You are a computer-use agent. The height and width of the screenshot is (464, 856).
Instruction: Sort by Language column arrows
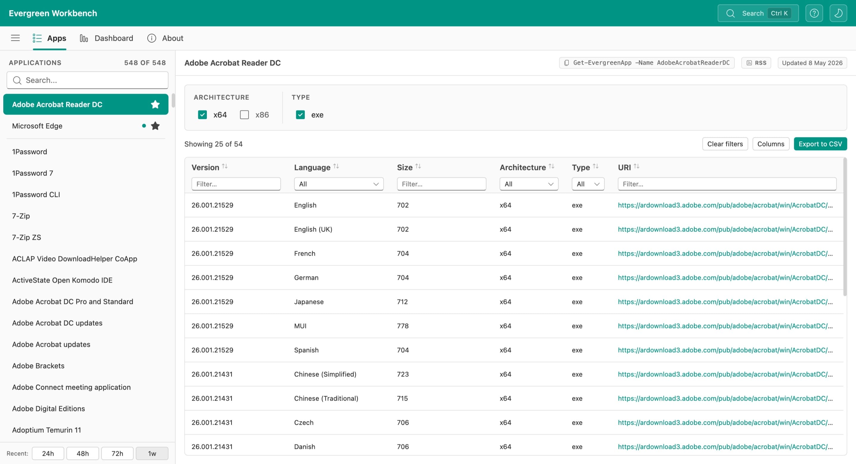[336, 166]
